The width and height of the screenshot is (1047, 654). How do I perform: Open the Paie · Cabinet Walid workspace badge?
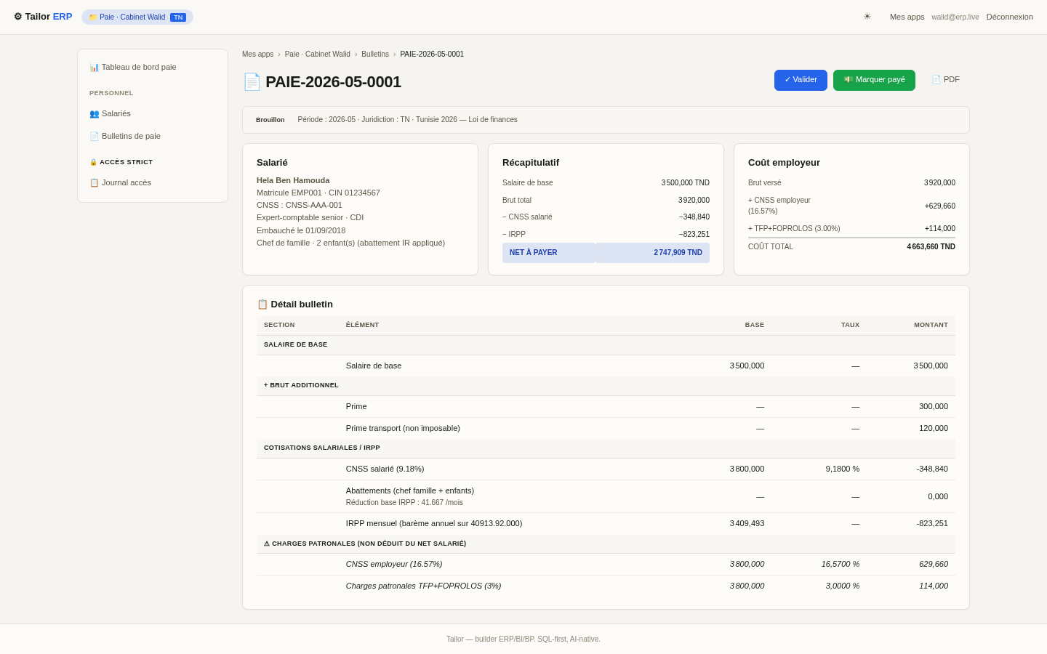pyautogui.click(x=137, y=17)
